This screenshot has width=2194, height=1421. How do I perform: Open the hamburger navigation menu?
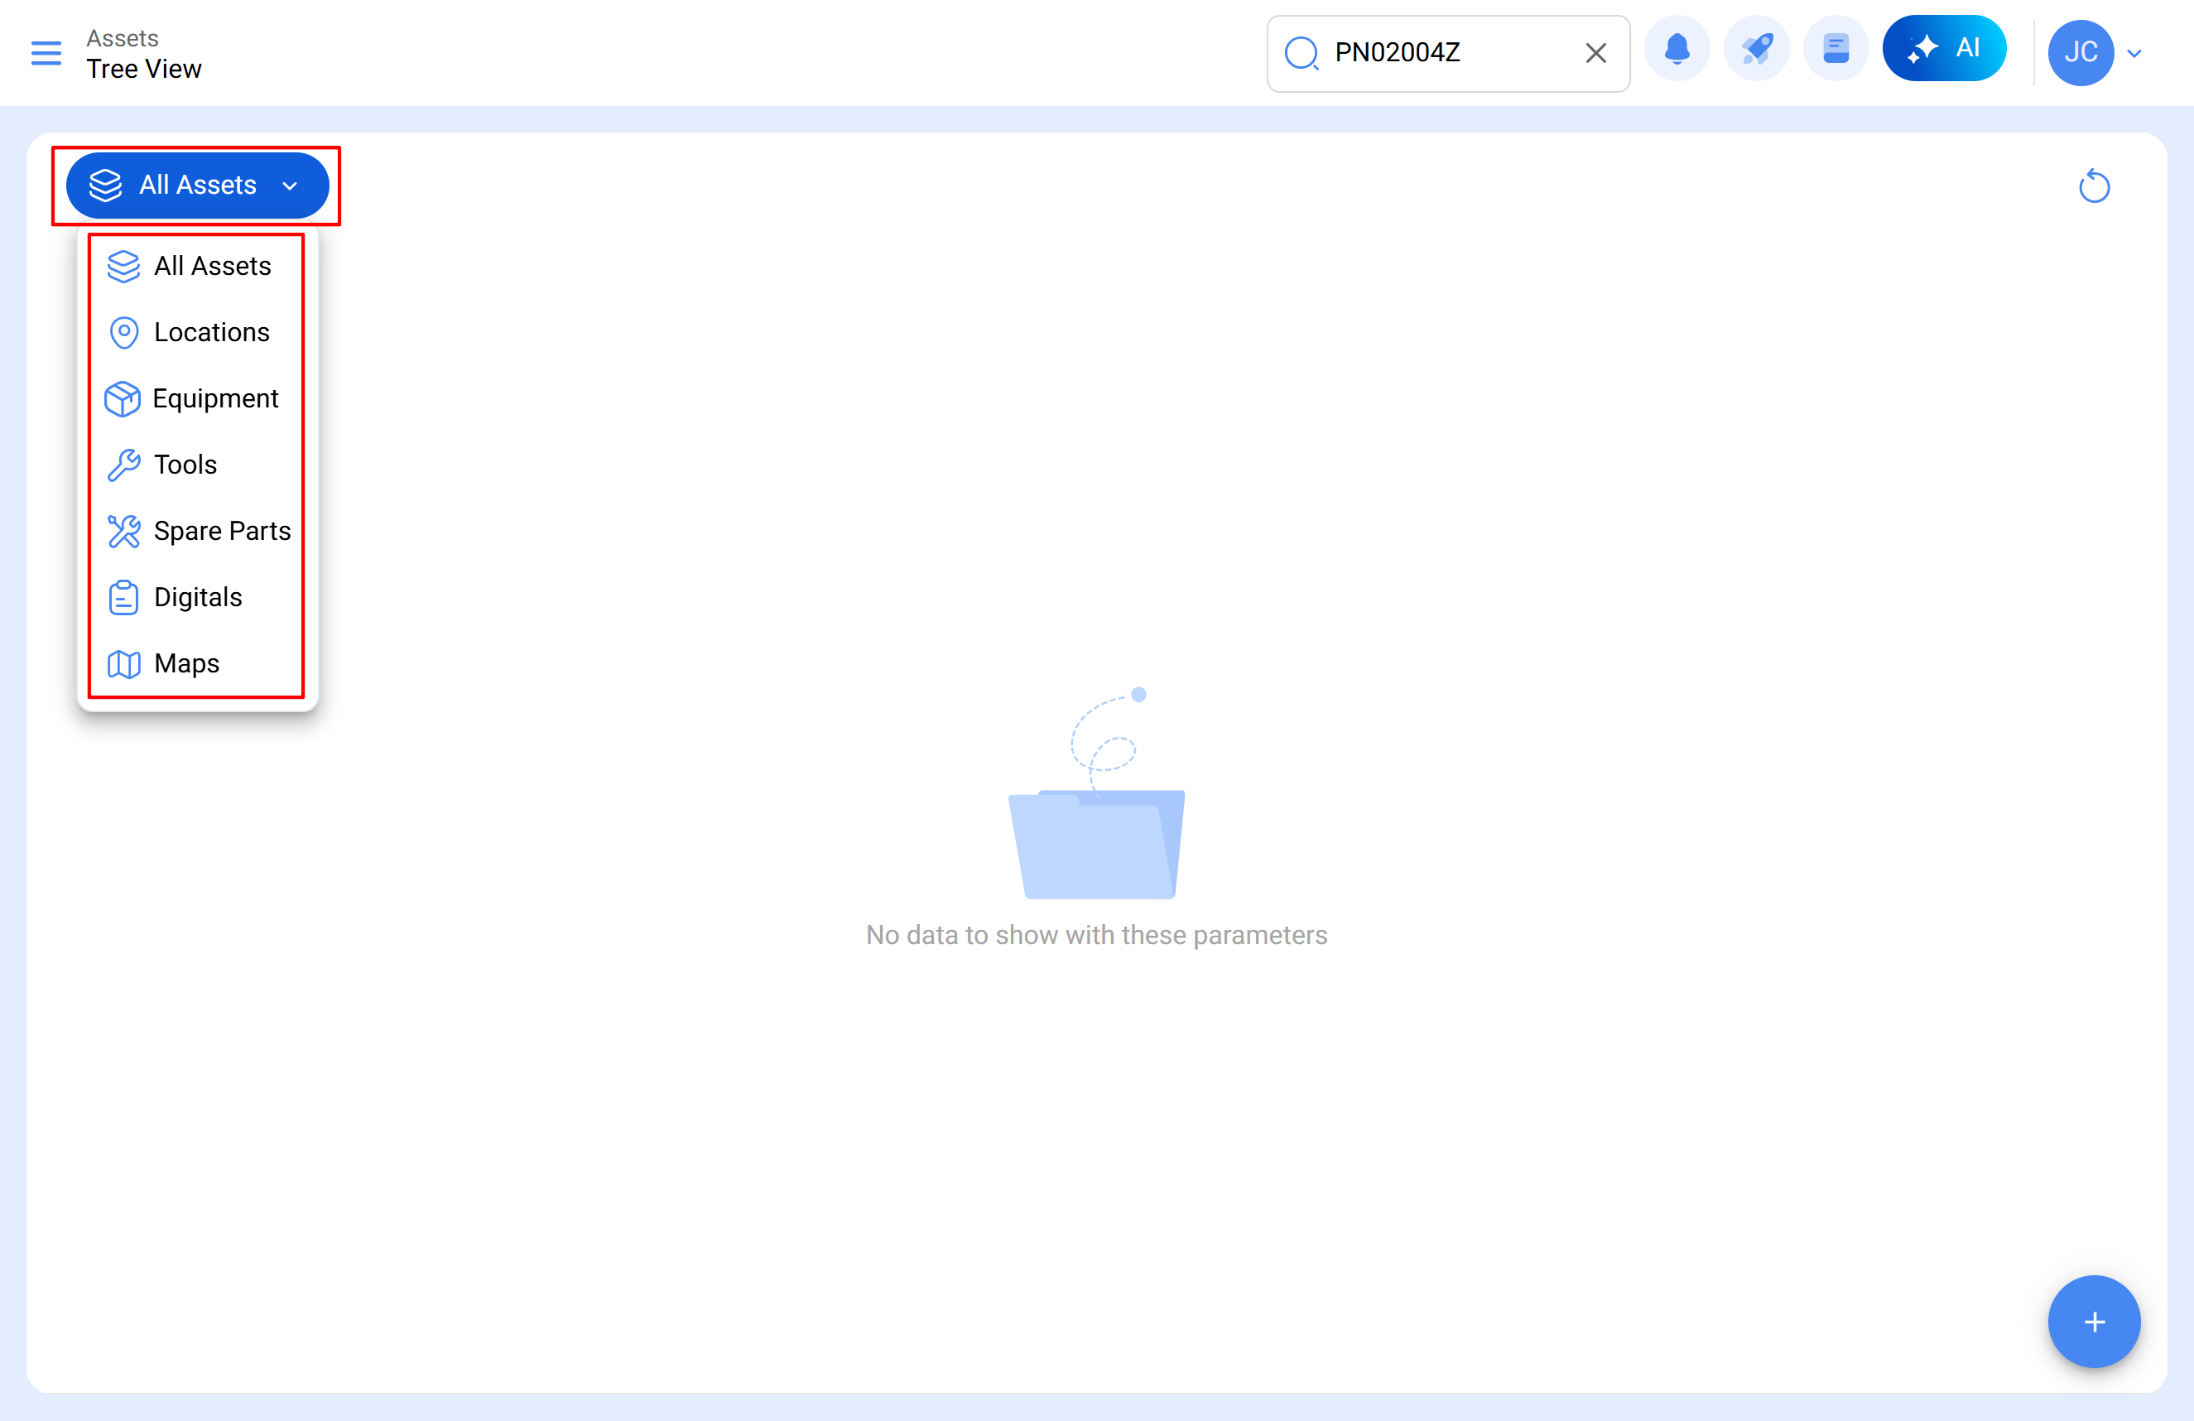point(46,52)
